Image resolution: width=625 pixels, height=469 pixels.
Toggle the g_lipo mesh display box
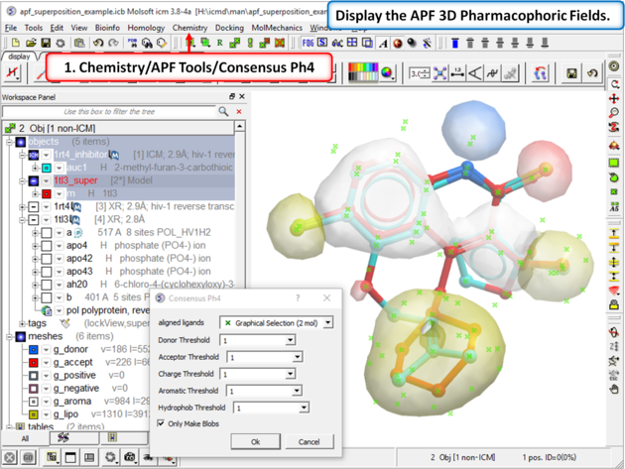(33, 413)
